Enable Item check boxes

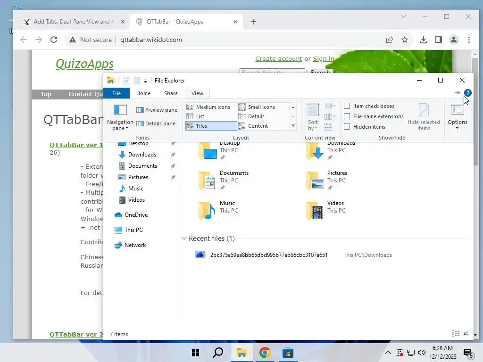(x=347, y=106)
